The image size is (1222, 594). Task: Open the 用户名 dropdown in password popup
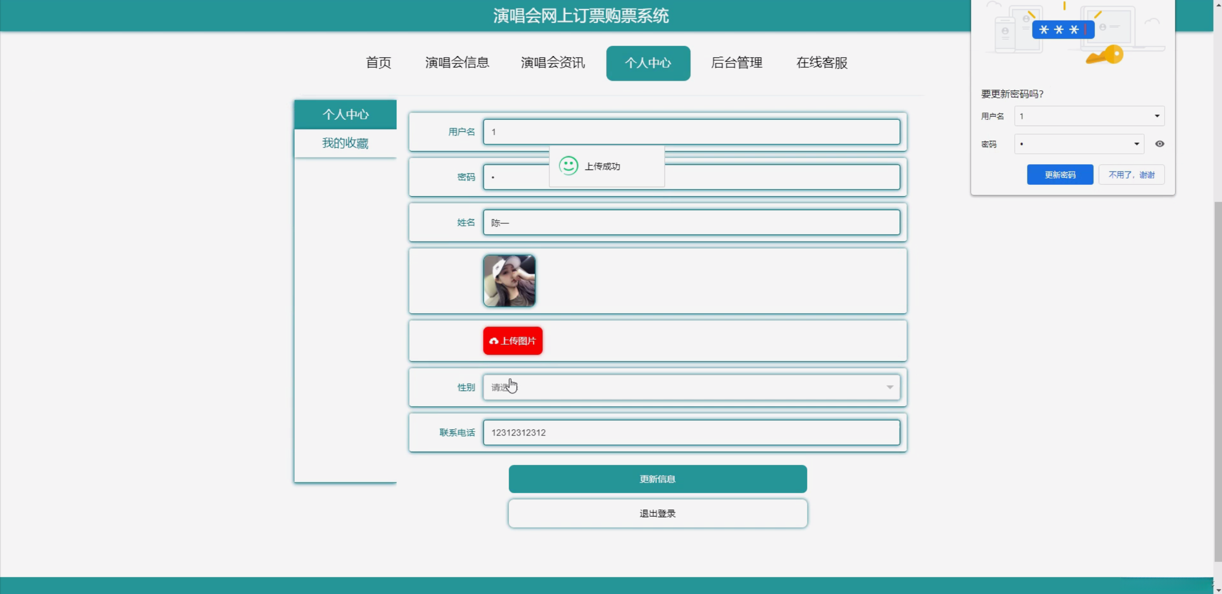tap(1157, 116)
